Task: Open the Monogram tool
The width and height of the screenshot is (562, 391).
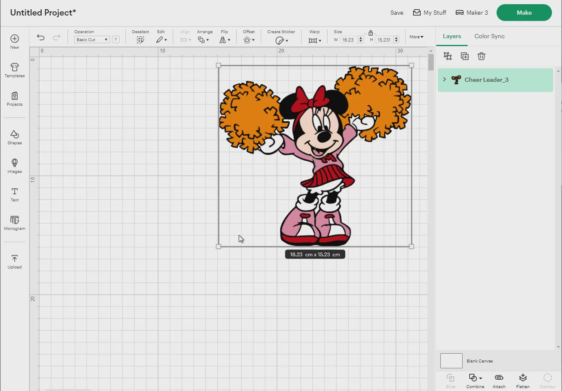Action: [x=15, y=223]
